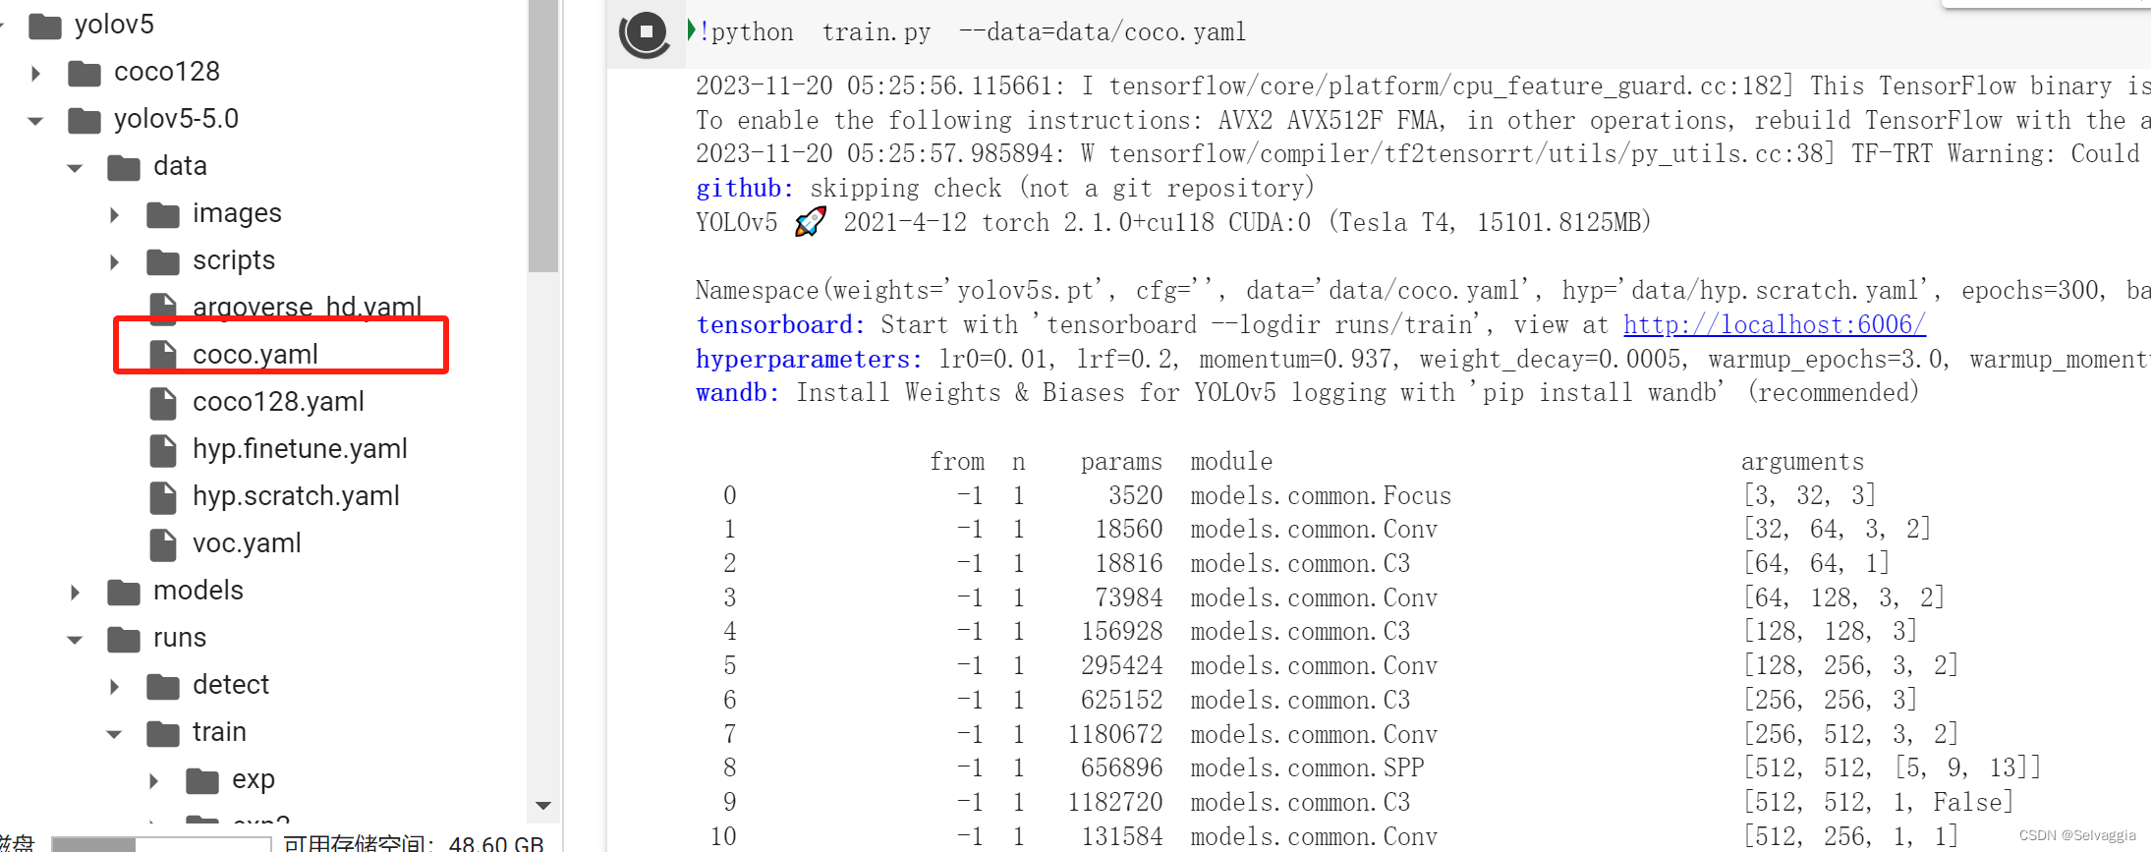
Task: Click the coco128 folder icon
Action: pyautogui.click(x=85, y=73)
